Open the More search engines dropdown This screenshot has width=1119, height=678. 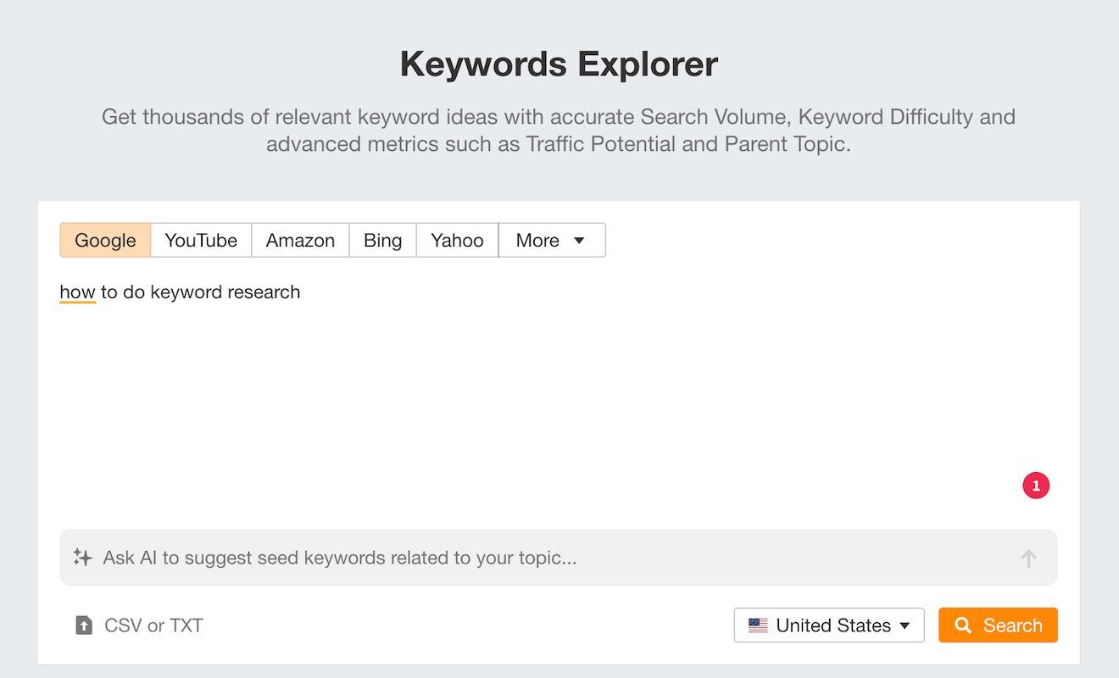(552, 240)
